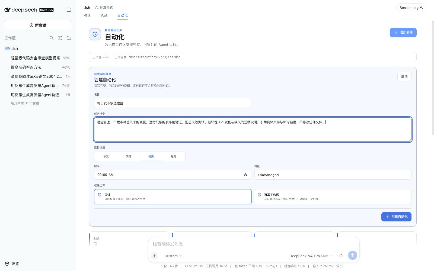Open workspace filter settings icon

(60, 38)
